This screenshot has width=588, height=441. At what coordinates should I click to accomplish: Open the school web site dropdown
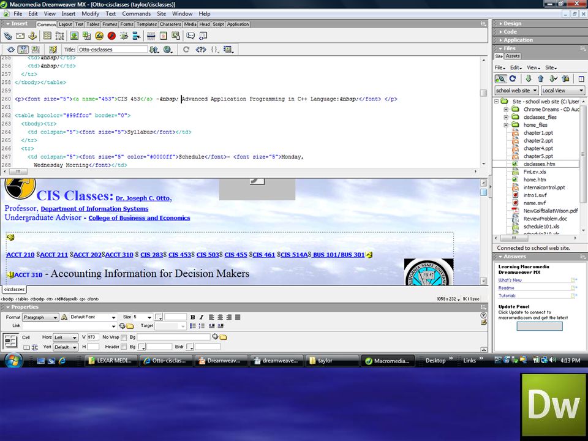pyautogui.click(x=517, y=91)
